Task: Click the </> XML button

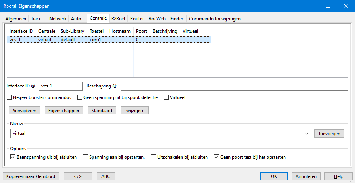Action: pyautogui.click(x=78, y=176)
